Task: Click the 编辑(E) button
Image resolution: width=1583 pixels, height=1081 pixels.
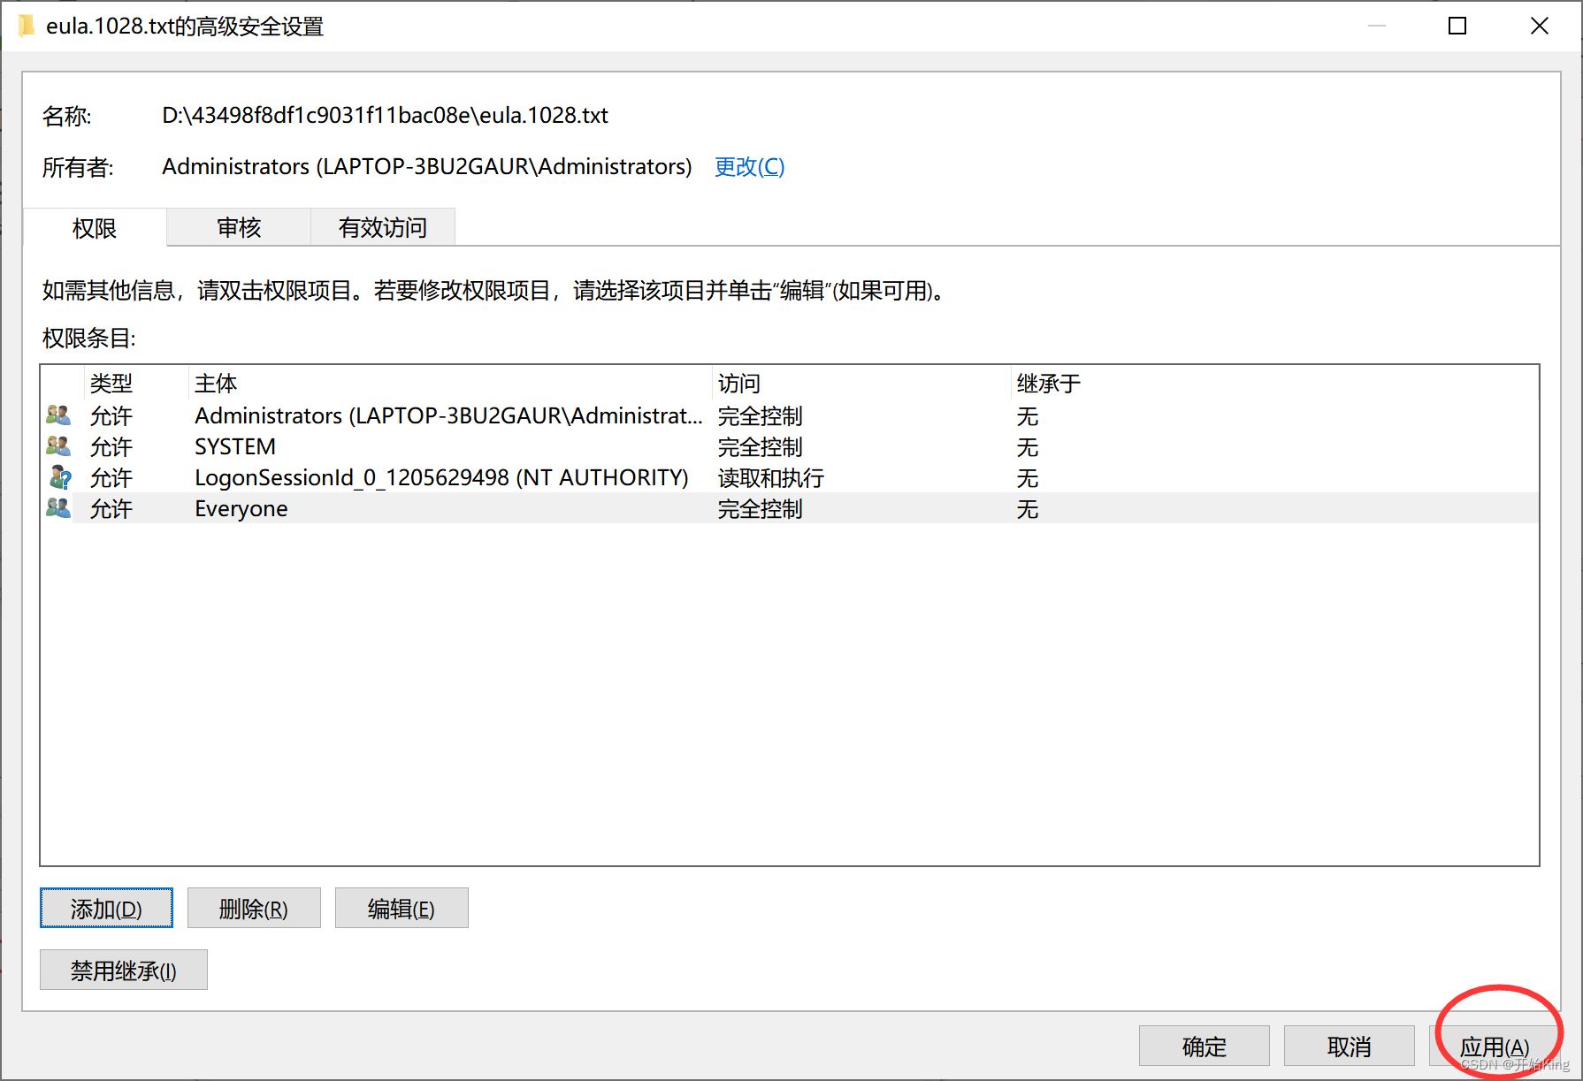Action: tap(401, 908)
